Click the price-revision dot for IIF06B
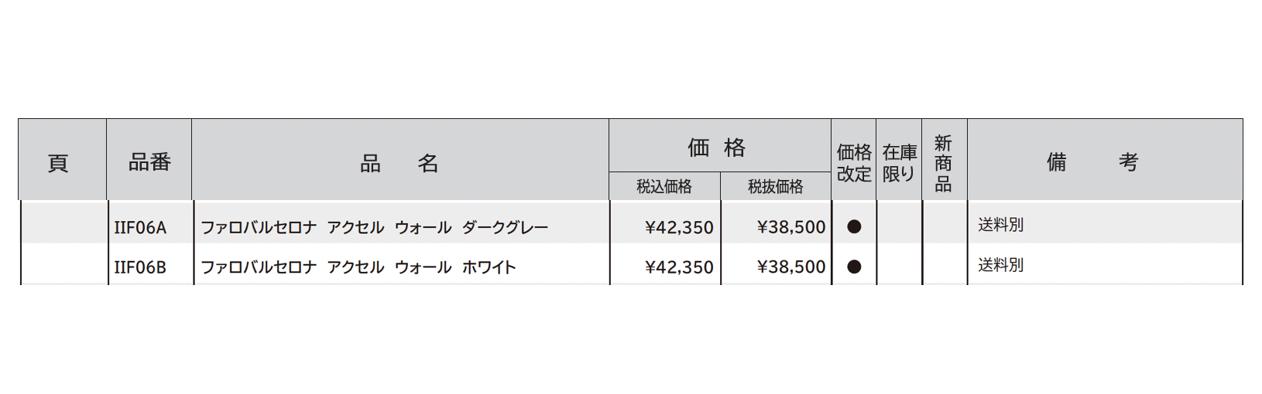The width and height of the screenshot is (1262, 394). 854,267
